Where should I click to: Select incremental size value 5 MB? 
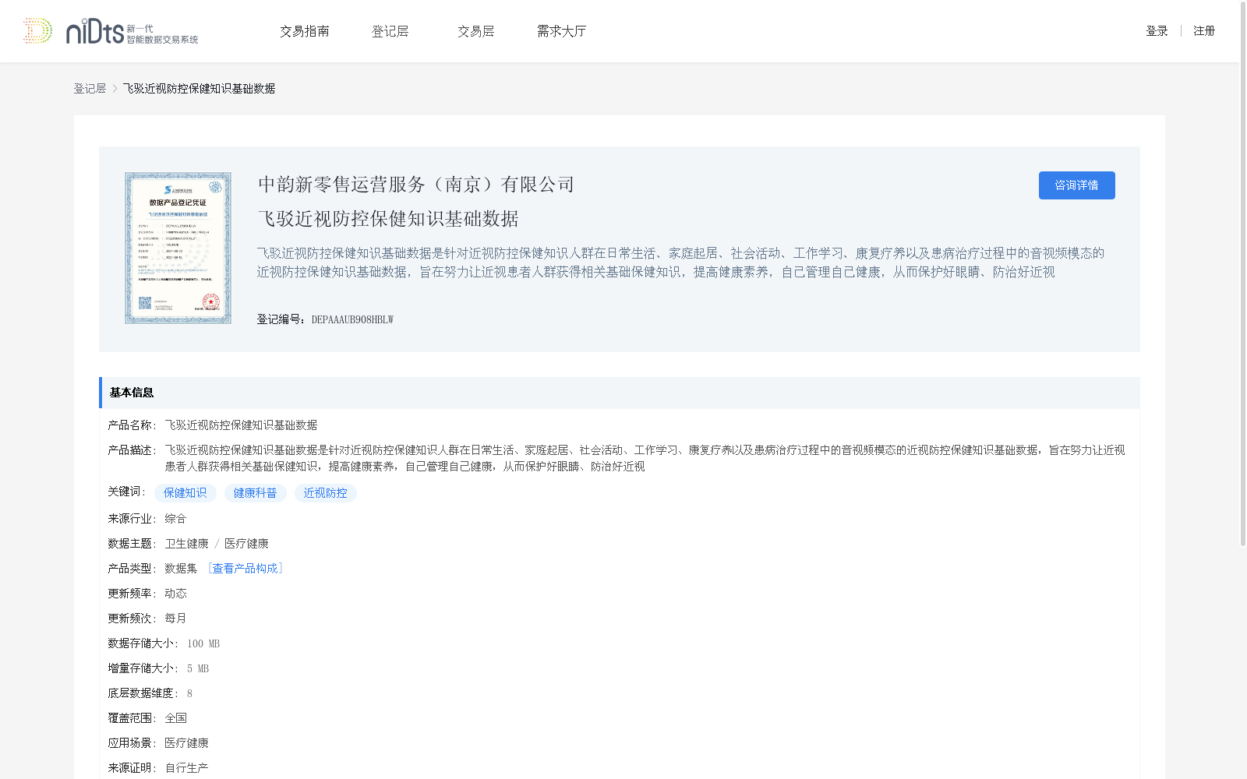coord(198,668)
